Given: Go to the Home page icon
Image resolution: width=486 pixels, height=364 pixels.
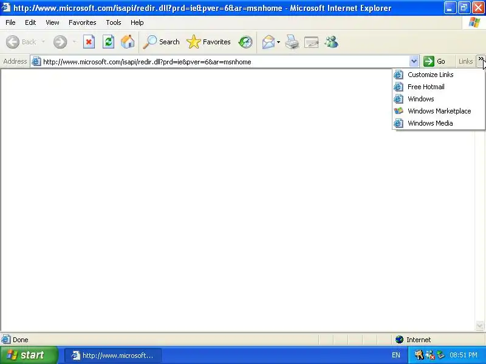Looking at the screenshot, I should pyautogui.click(x=128, y=42).
